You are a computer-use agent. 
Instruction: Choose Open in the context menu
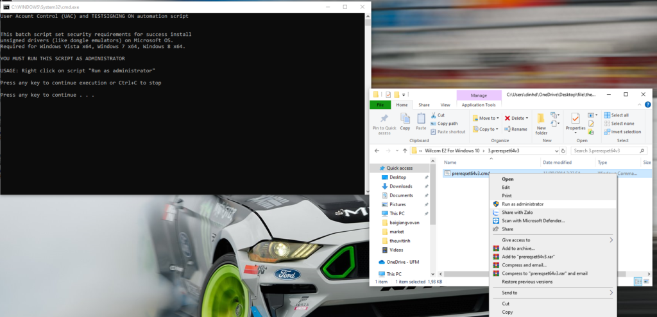553,179
